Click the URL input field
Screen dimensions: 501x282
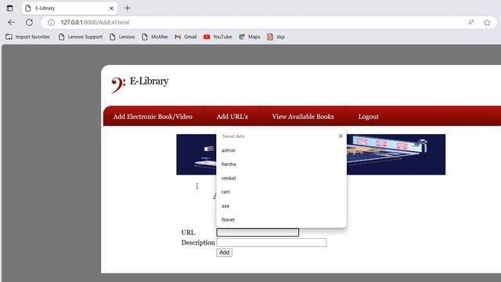(258, 233)
